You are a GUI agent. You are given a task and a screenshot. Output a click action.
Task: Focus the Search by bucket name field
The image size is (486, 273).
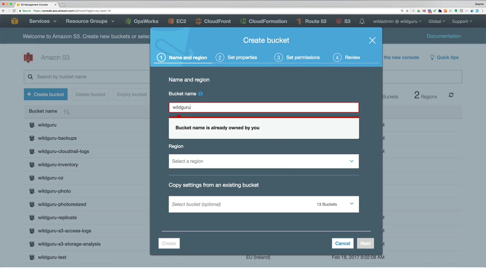click(243, 77)
